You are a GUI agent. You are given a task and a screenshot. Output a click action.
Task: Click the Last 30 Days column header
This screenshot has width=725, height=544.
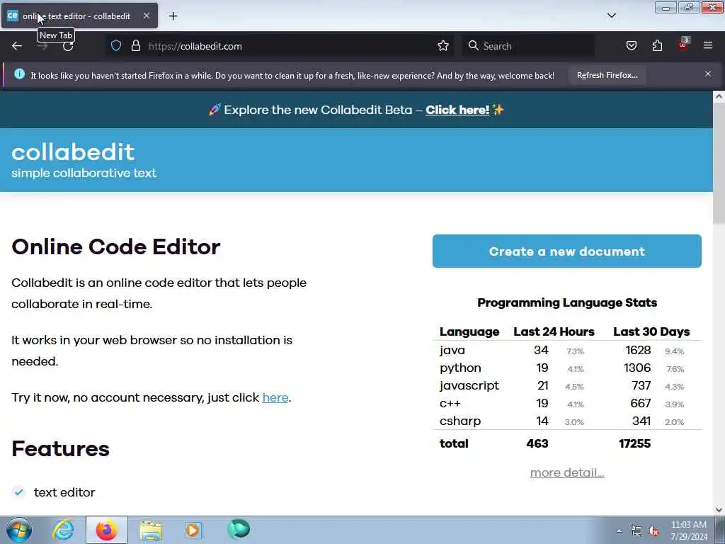(x=651, y=331)
